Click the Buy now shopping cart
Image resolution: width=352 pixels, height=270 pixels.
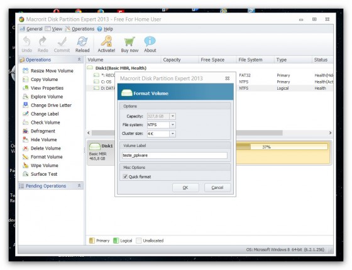pyautogui.click(x=129, y=45)
